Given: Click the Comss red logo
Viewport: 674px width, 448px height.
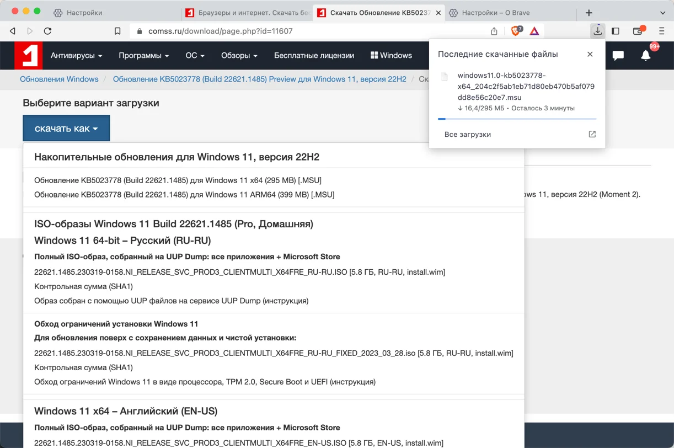Looking at the screenshot, I should click(29, 55).
